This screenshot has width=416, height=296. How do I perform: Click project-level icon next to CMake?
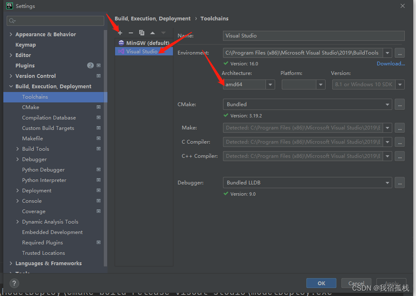click(98, 107)
